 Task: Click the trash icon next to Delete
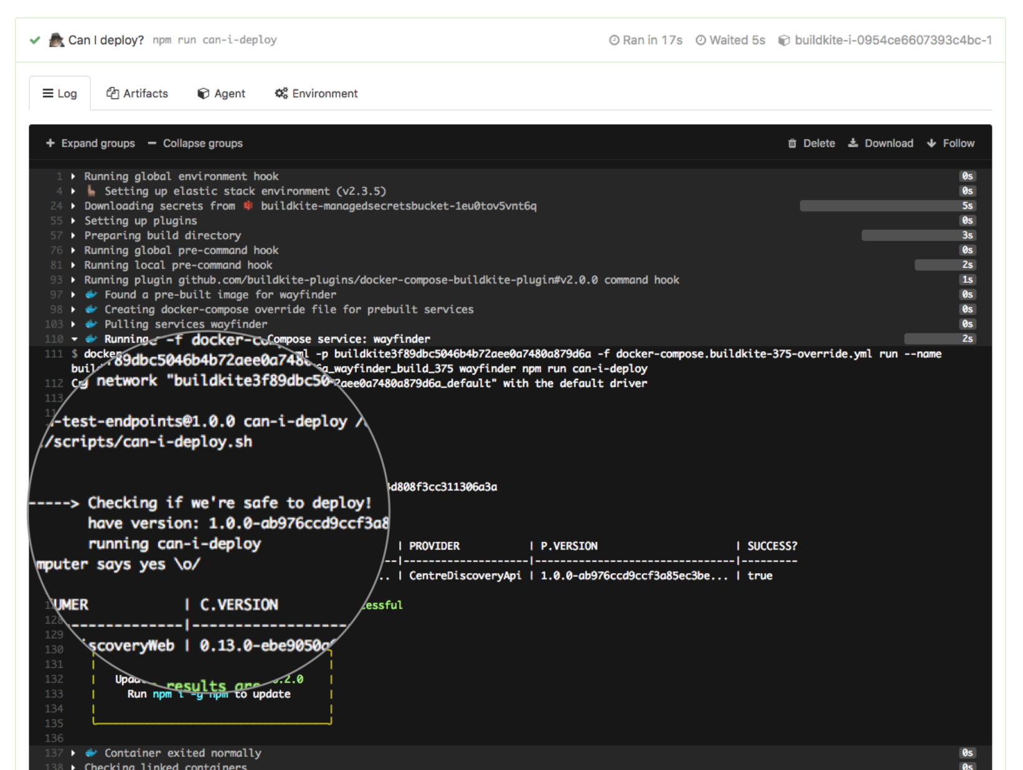792,143
